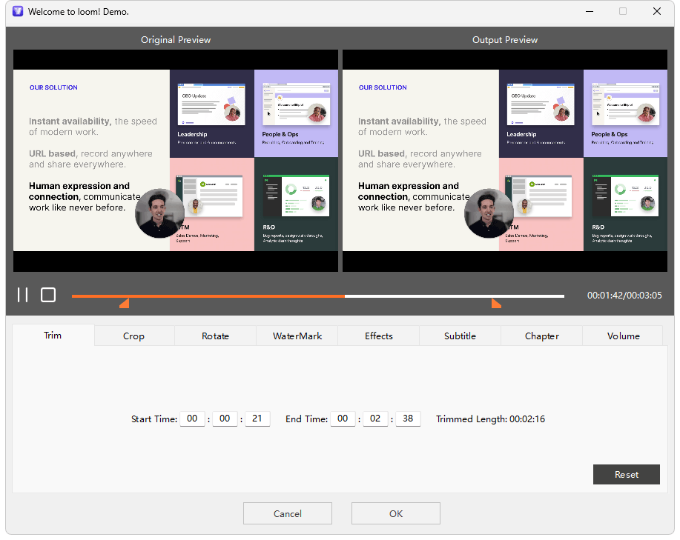
Task: Switch to the Crop tab
Action: point(134,336)
